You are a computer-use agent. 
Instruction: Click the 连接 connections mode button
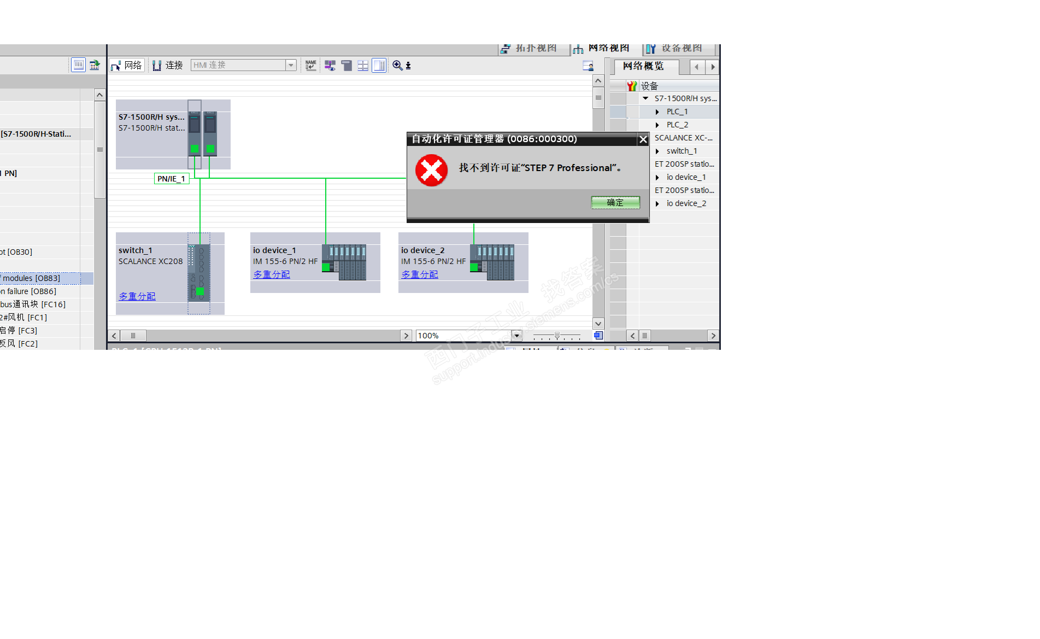pos(168,66)
